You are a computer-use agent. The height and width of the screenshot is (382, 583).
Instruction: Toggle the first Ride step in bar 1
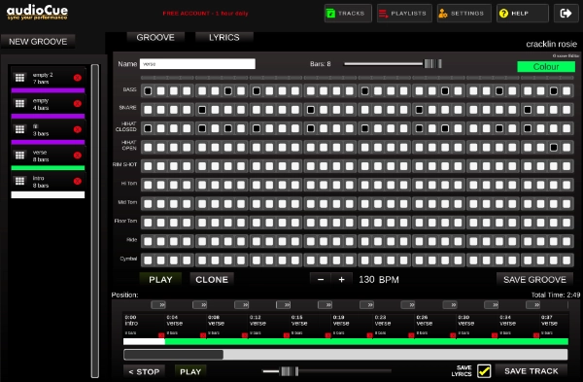click(148, 241)
